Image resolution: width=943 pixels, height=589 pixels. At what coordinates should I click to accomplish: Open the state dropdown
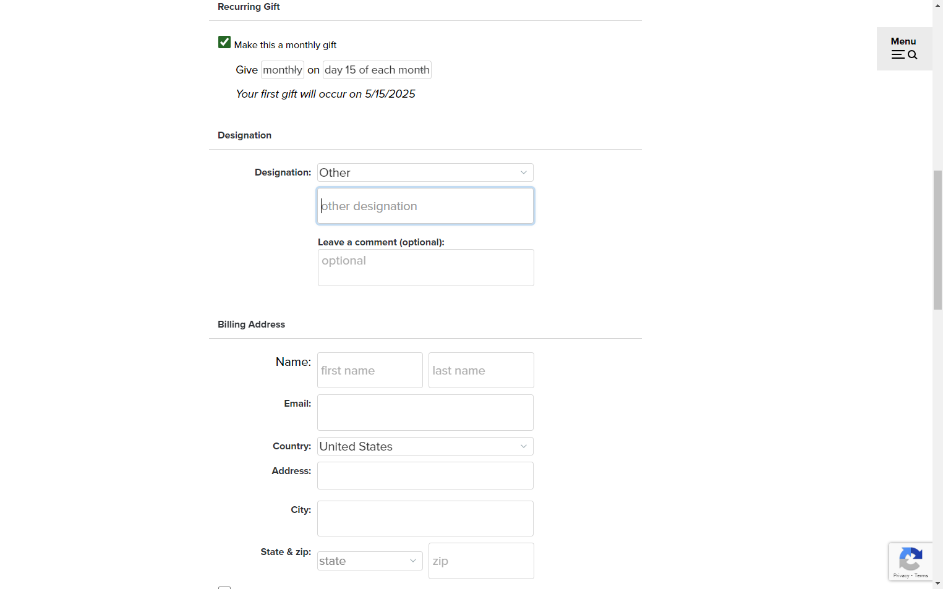click(x=370, y=561)
